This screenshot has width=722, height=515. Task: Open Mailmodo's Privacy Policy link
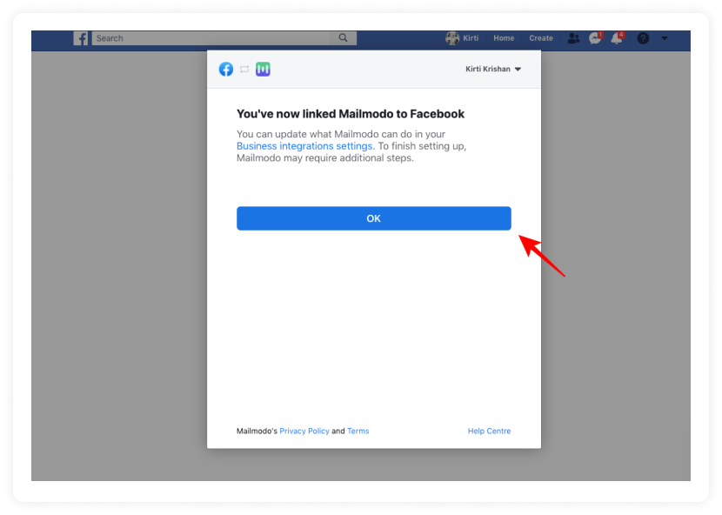(304, 431)
